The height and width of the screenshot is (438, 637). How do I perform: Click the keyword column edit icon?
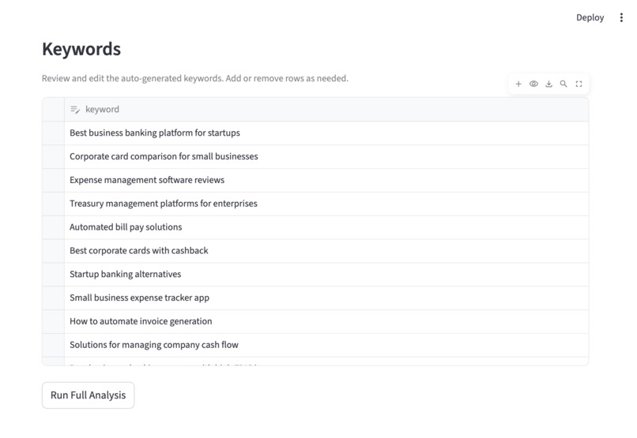coord(75,110)
